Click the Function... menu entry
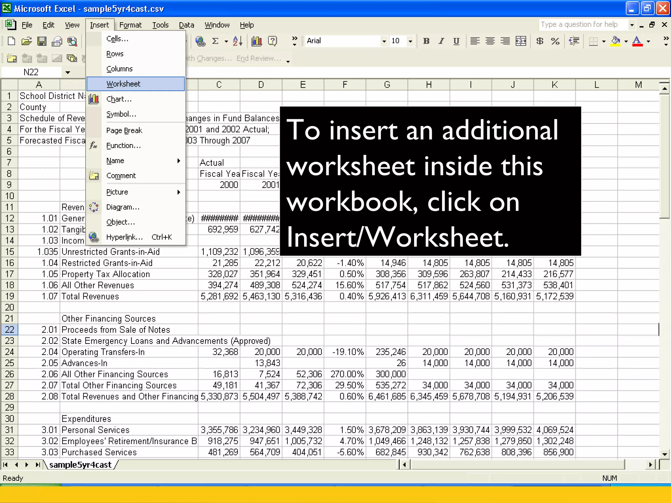This screenshot has height=503, width=671. (123, 145)
